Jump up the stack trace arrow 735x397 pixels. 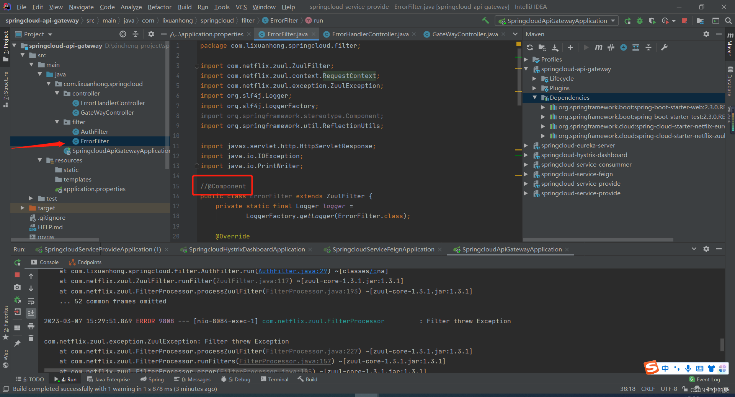pyautogui.click(x=31, y=276)
